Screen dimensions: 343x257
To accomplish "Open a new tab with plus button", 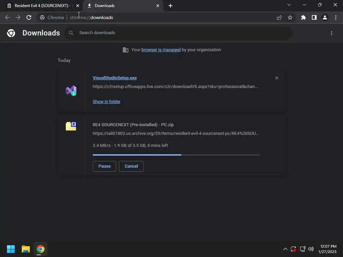I will pos(170,6).
